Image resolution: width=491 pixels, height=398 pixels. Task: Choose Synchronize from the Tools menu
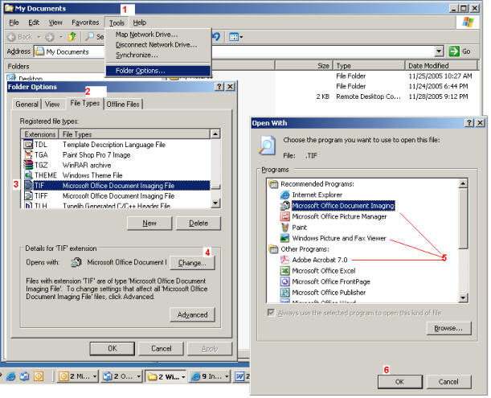click(137, 55)
